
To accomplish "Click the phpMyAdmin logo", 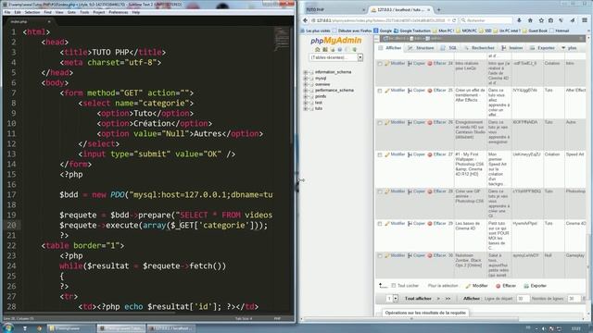I will (x=335, y=41).
